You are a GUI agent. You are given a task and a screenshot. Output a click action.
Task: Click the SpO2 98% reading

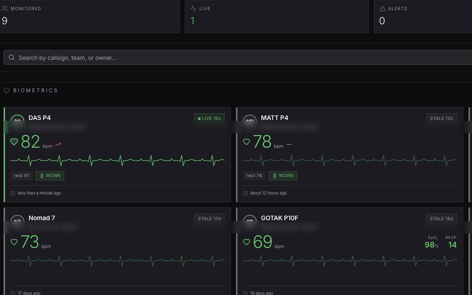(x=432, y=242)
